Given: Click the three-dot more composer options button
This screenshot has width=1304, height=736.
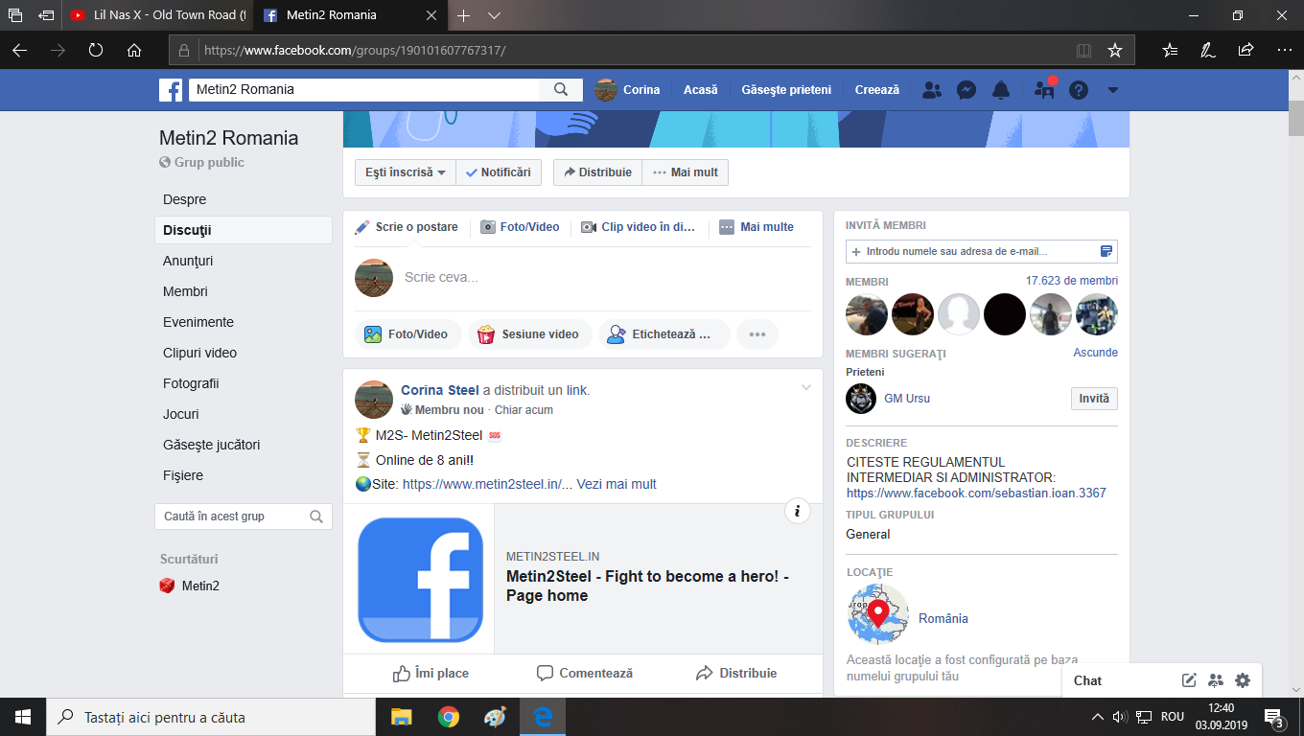Looking at the screenshot, I should point(757,334).
